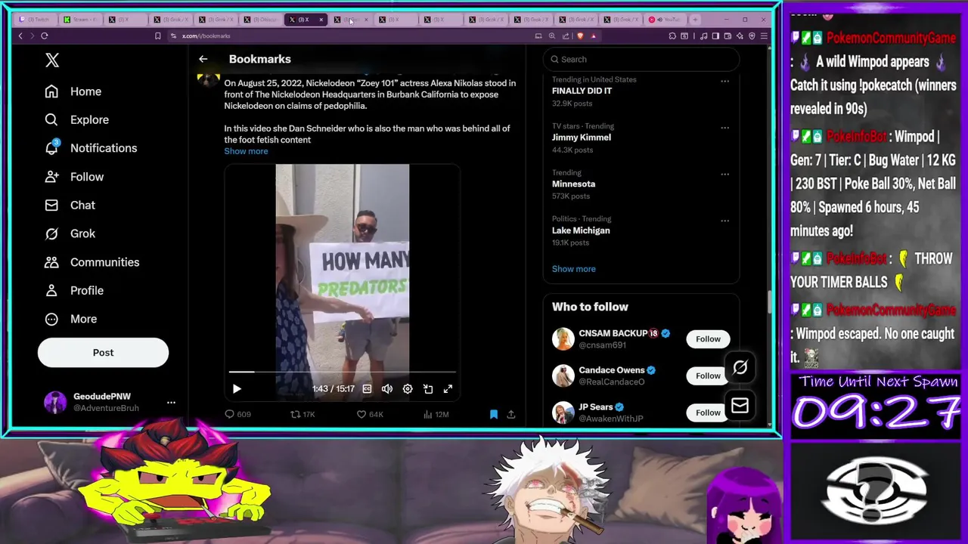Open the Minnesota trending topic
Viewport: 968px width, 544px height.
pyautogui.click(x=573, y=184)
